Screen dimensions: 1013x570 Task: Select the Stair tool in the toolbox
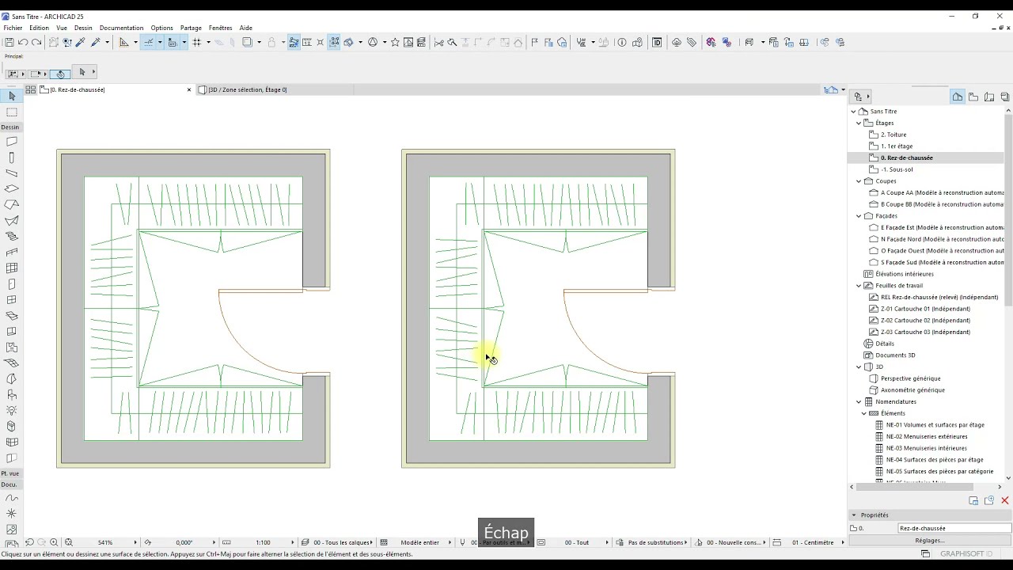click(x=12, y=236)
